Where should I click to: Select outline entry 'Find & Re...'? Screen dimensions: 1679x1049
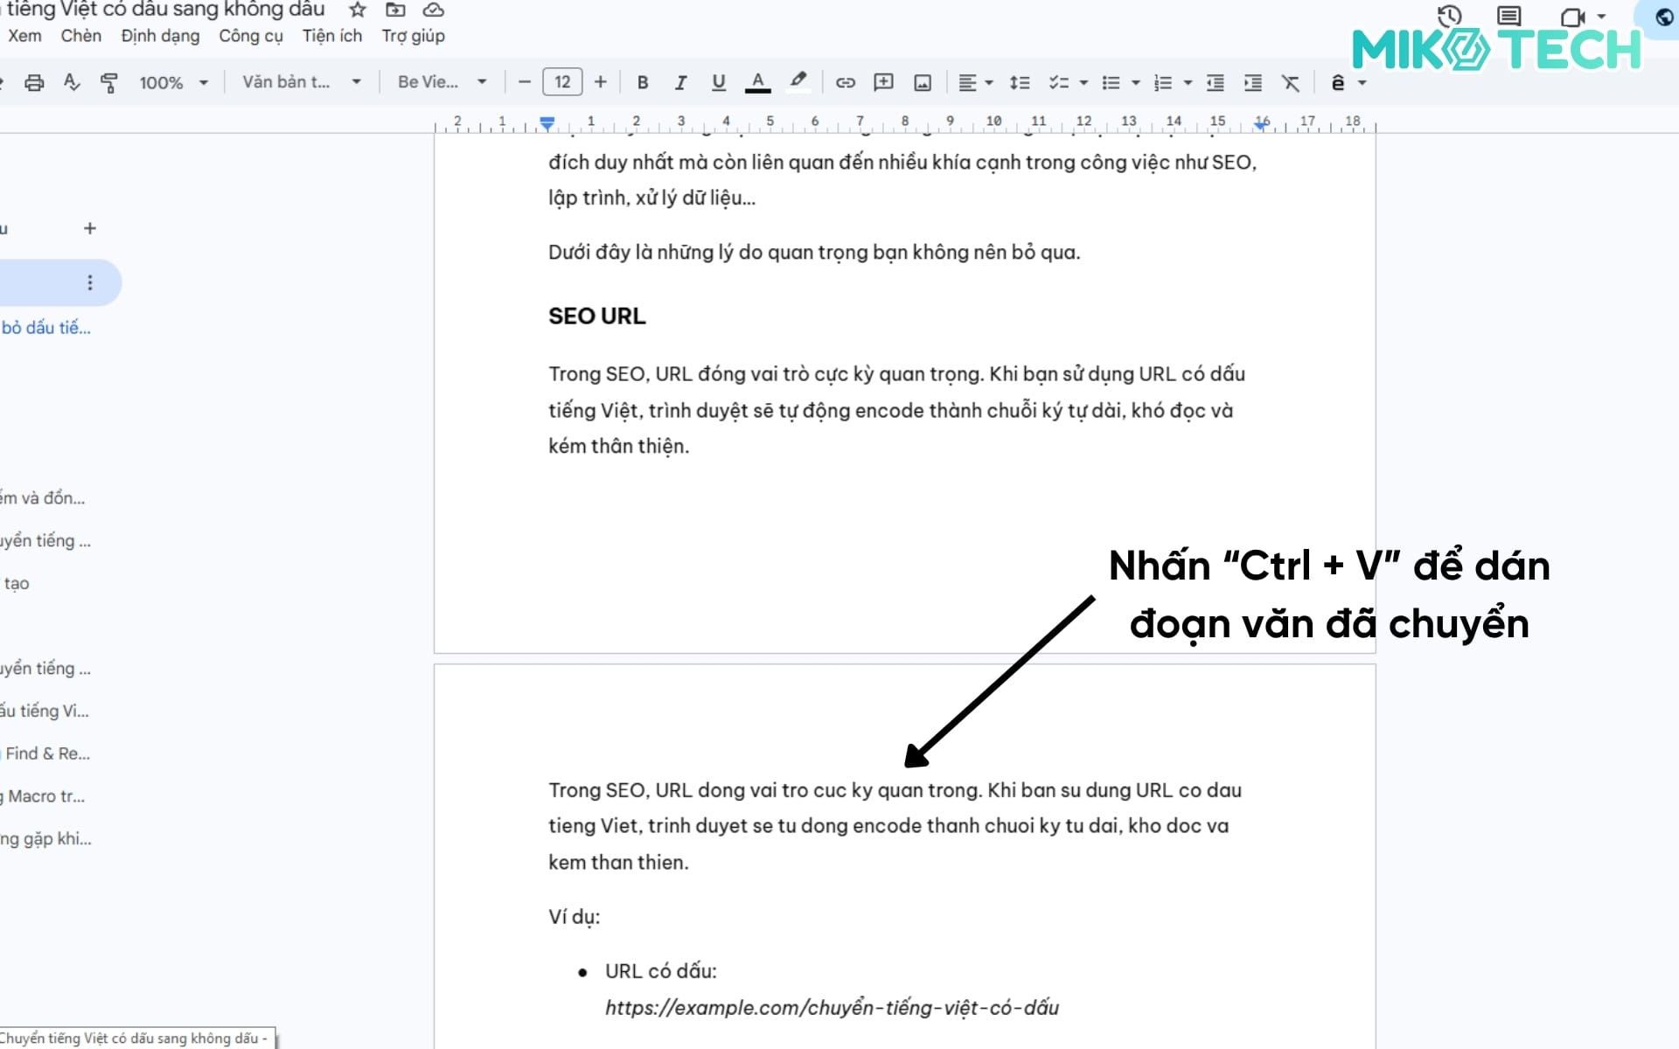point(46,754)
